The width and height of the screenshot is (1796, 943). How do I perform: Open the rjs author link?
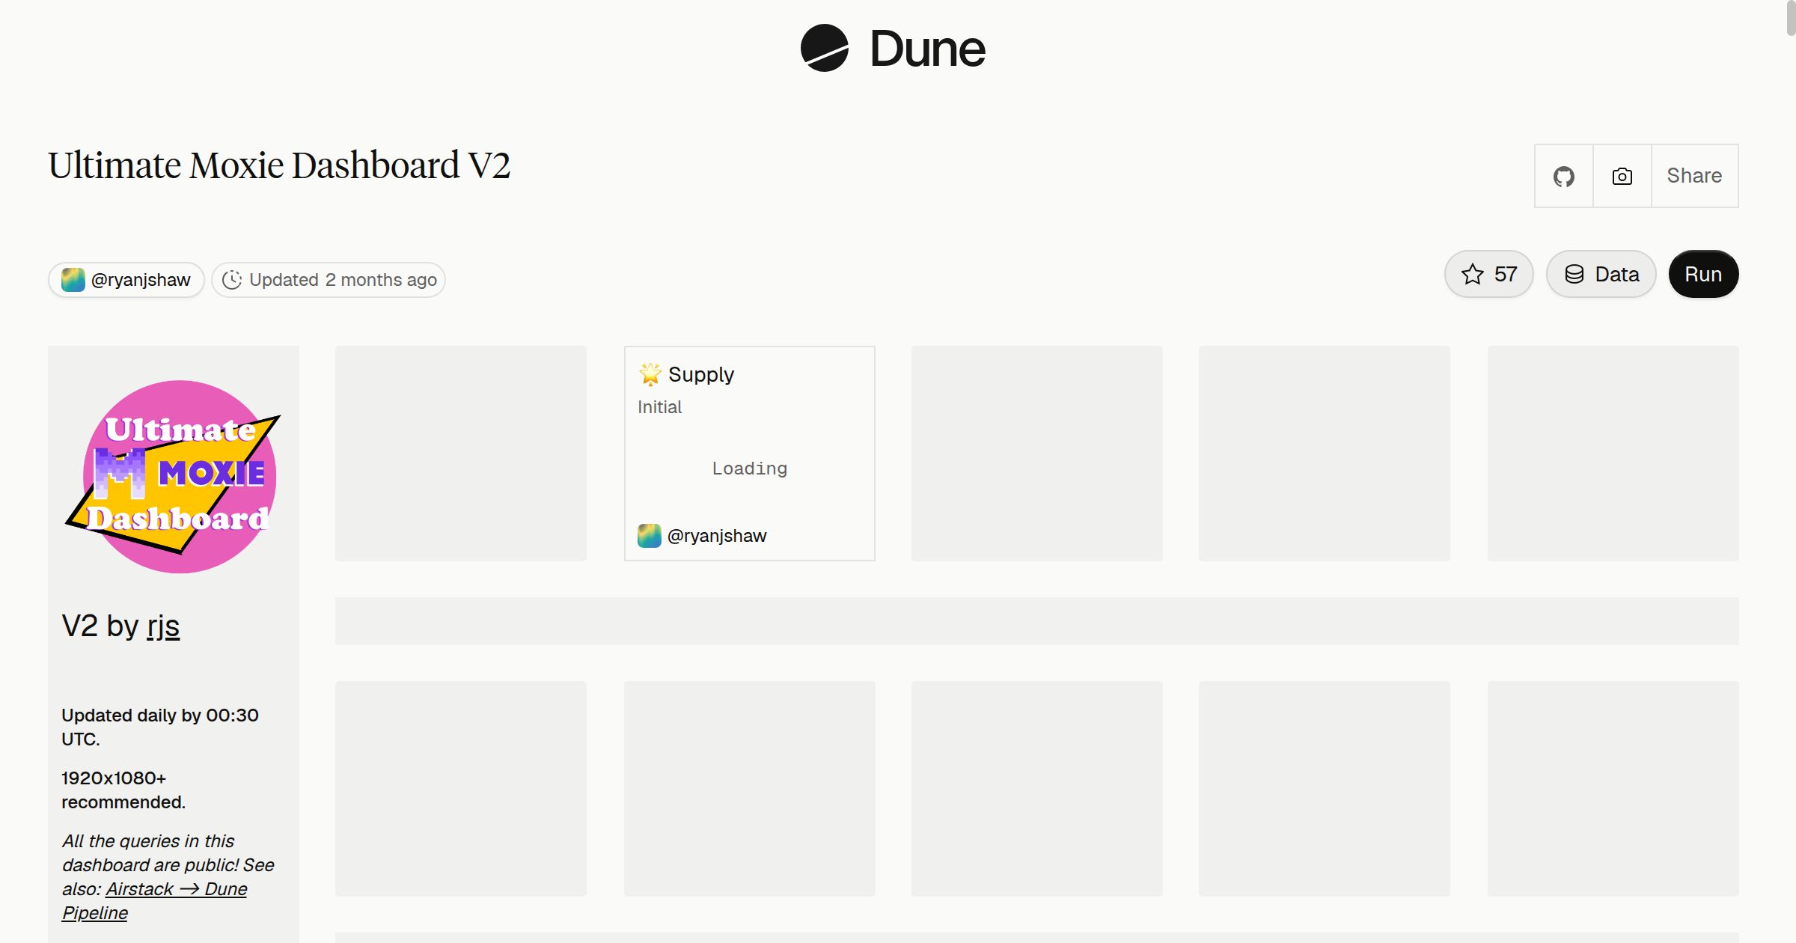pyautogui.click(x=163, y=626)
